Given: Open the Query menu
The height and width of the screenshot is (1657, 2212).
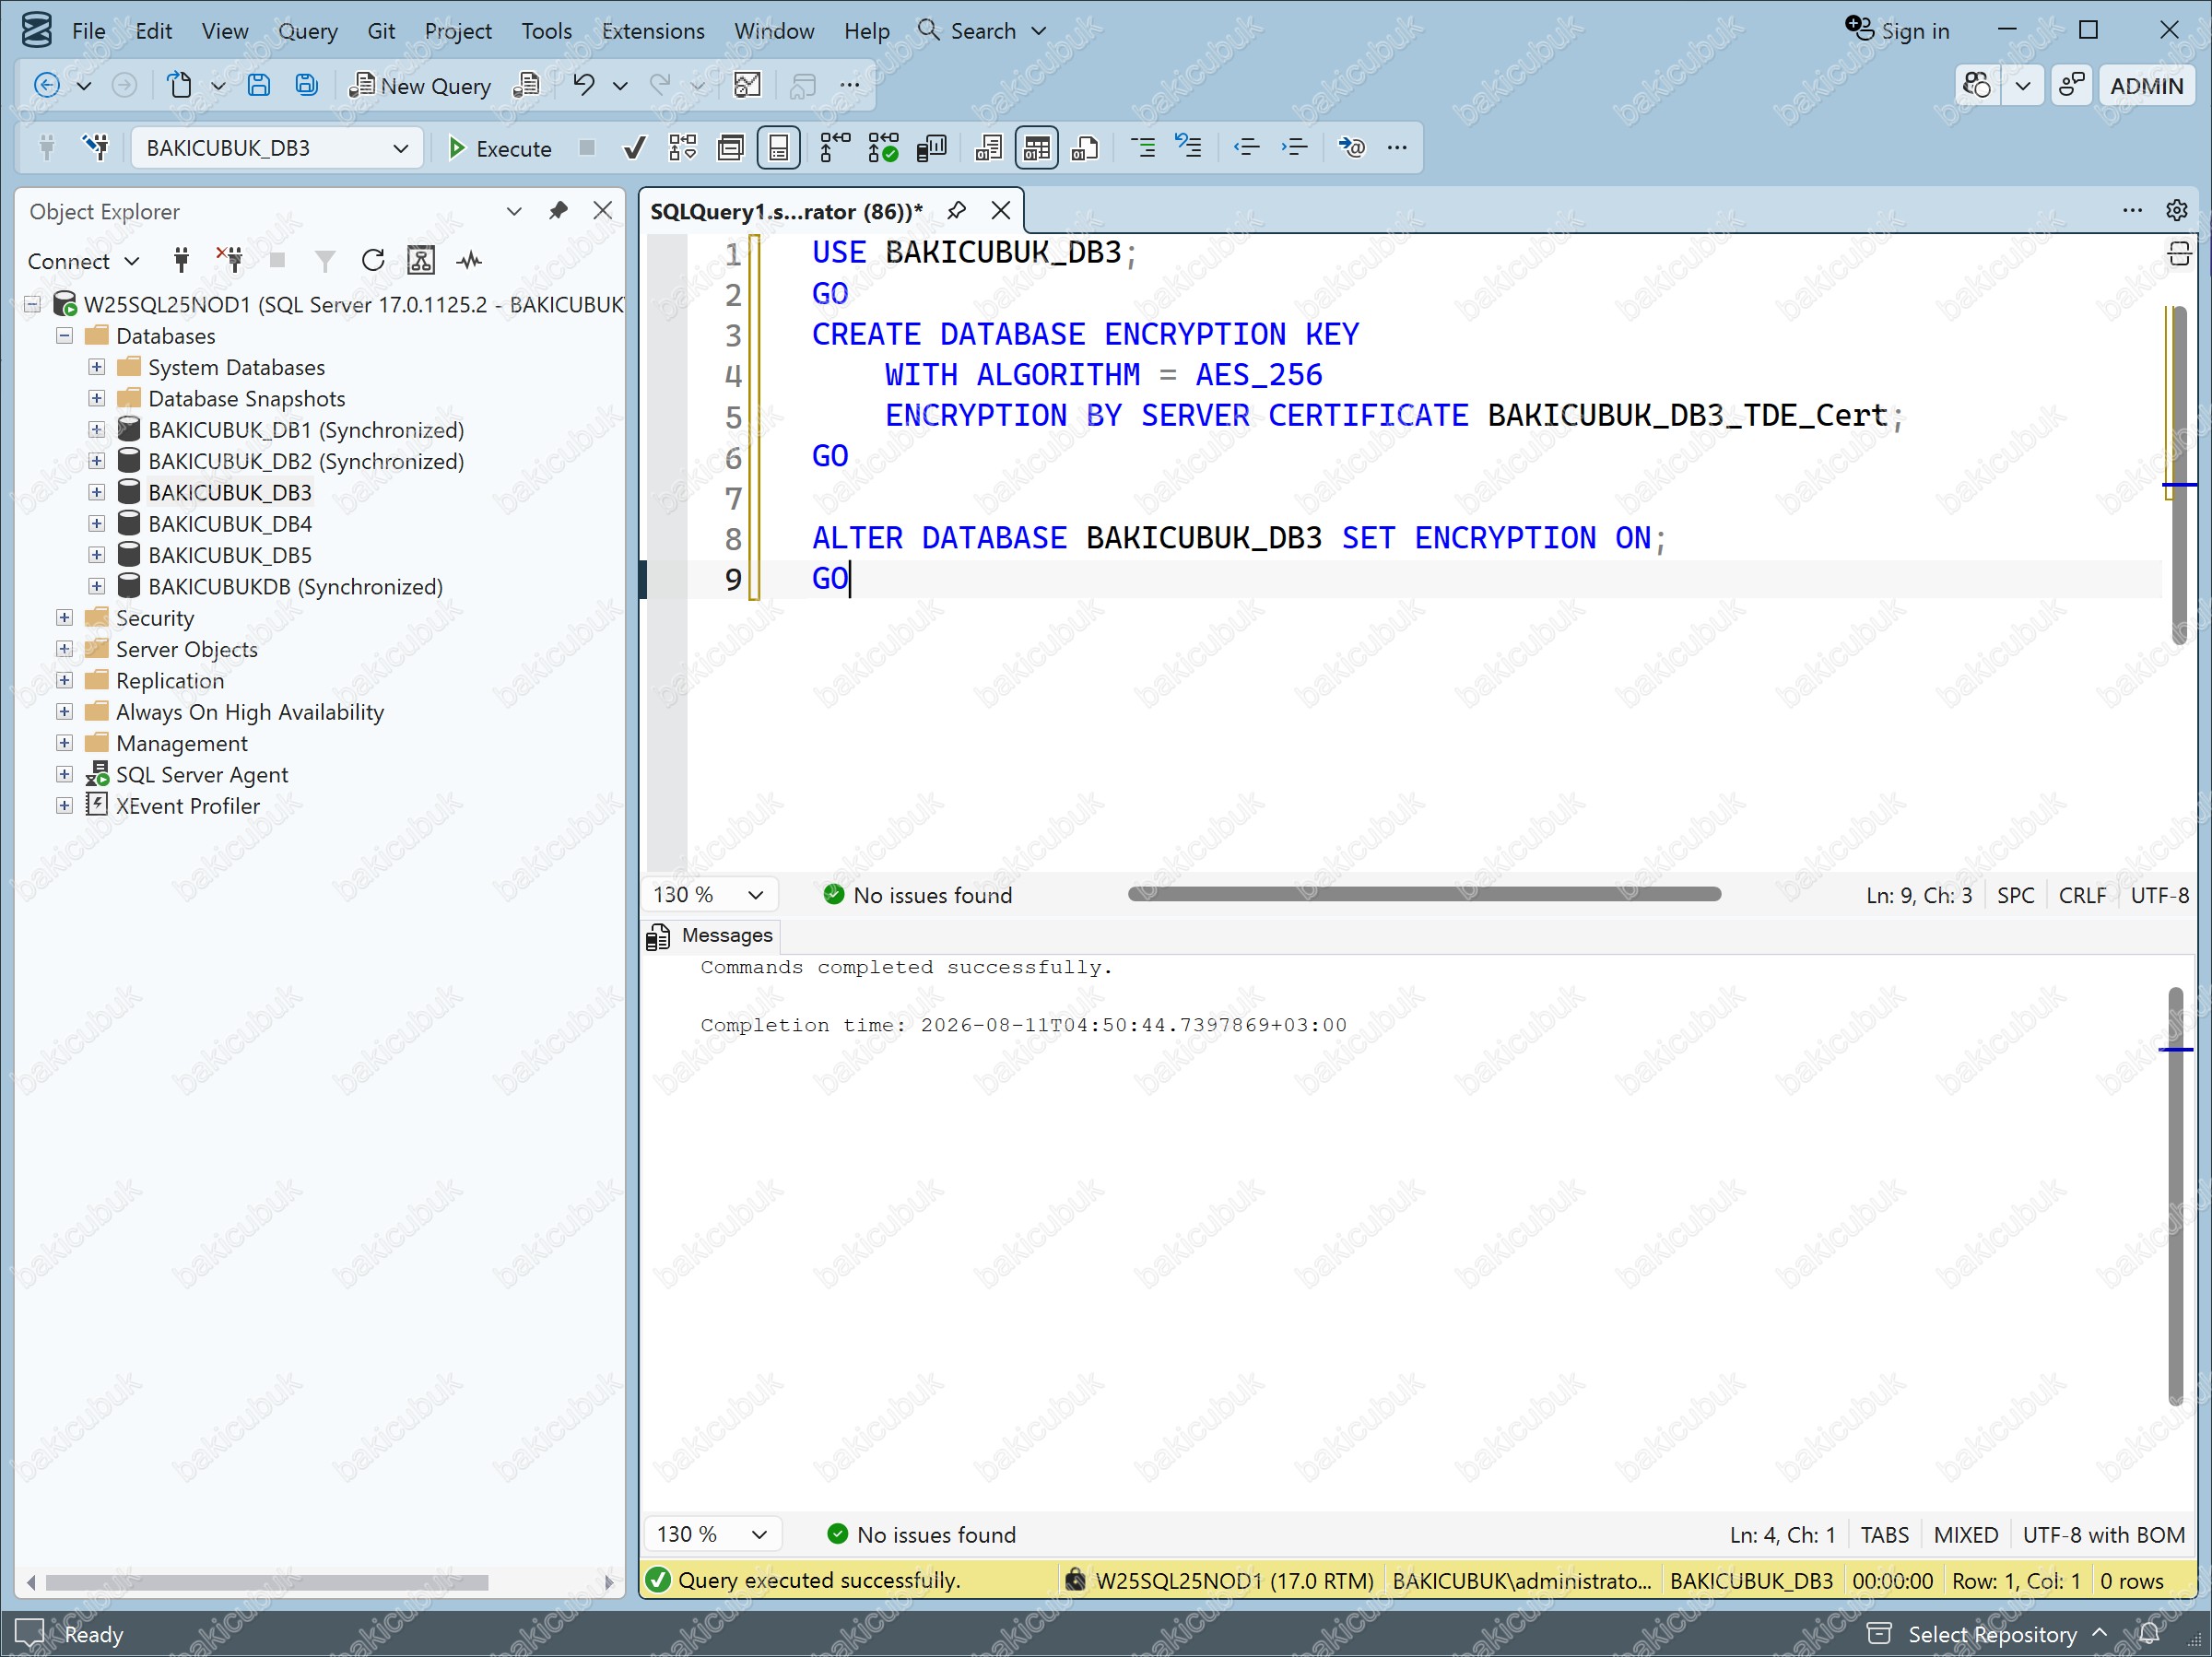Looking at the screenshot, I should pyautogui.click(x=307, y=31).
